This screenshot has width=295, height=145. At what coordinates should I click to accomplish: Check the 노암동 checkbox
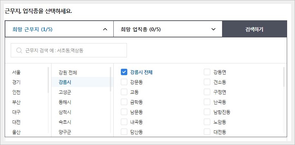[207, 122]
